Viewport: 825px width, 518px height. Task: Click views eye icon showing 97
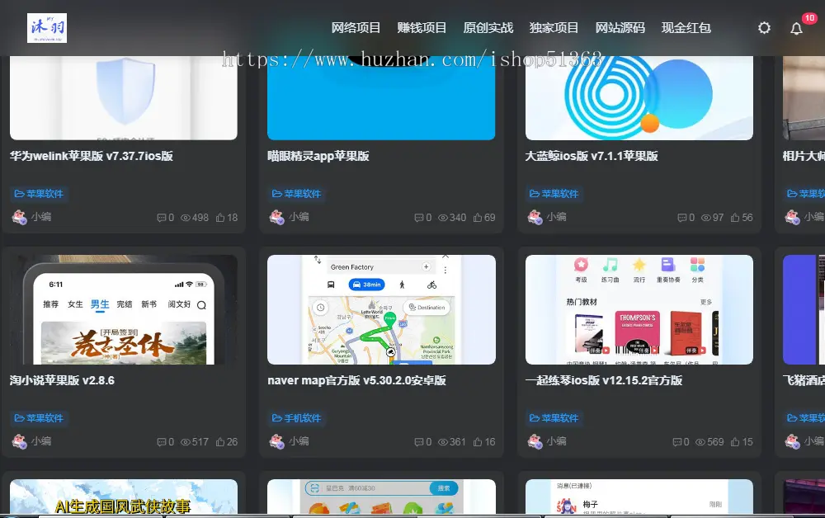point(705,218)
